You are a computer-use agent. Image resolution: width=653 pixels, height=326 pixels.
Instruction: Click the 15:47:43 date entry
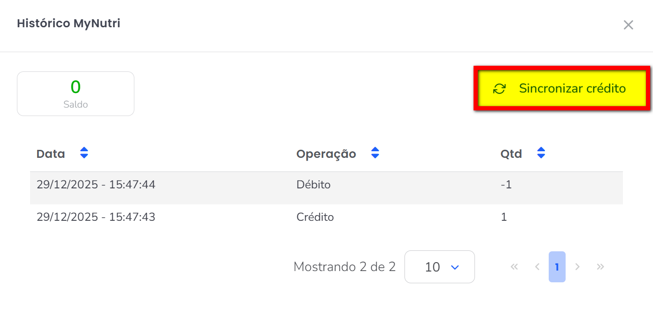tap(96, 217)
